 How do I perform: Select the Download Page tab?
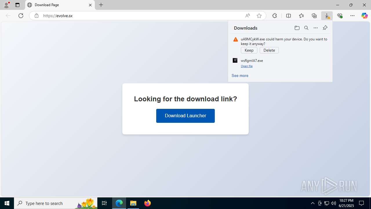[x=60, y=5]
